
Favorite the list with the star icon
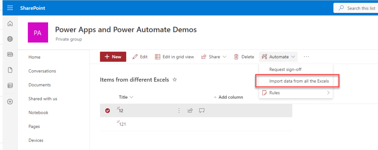pyautogui.click(x=175, y=80)
